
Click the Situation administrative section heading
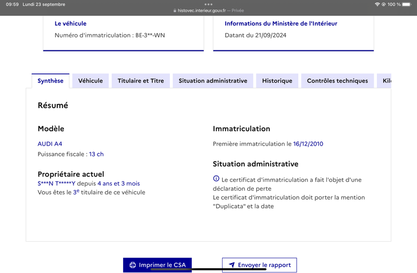[255, 164]
